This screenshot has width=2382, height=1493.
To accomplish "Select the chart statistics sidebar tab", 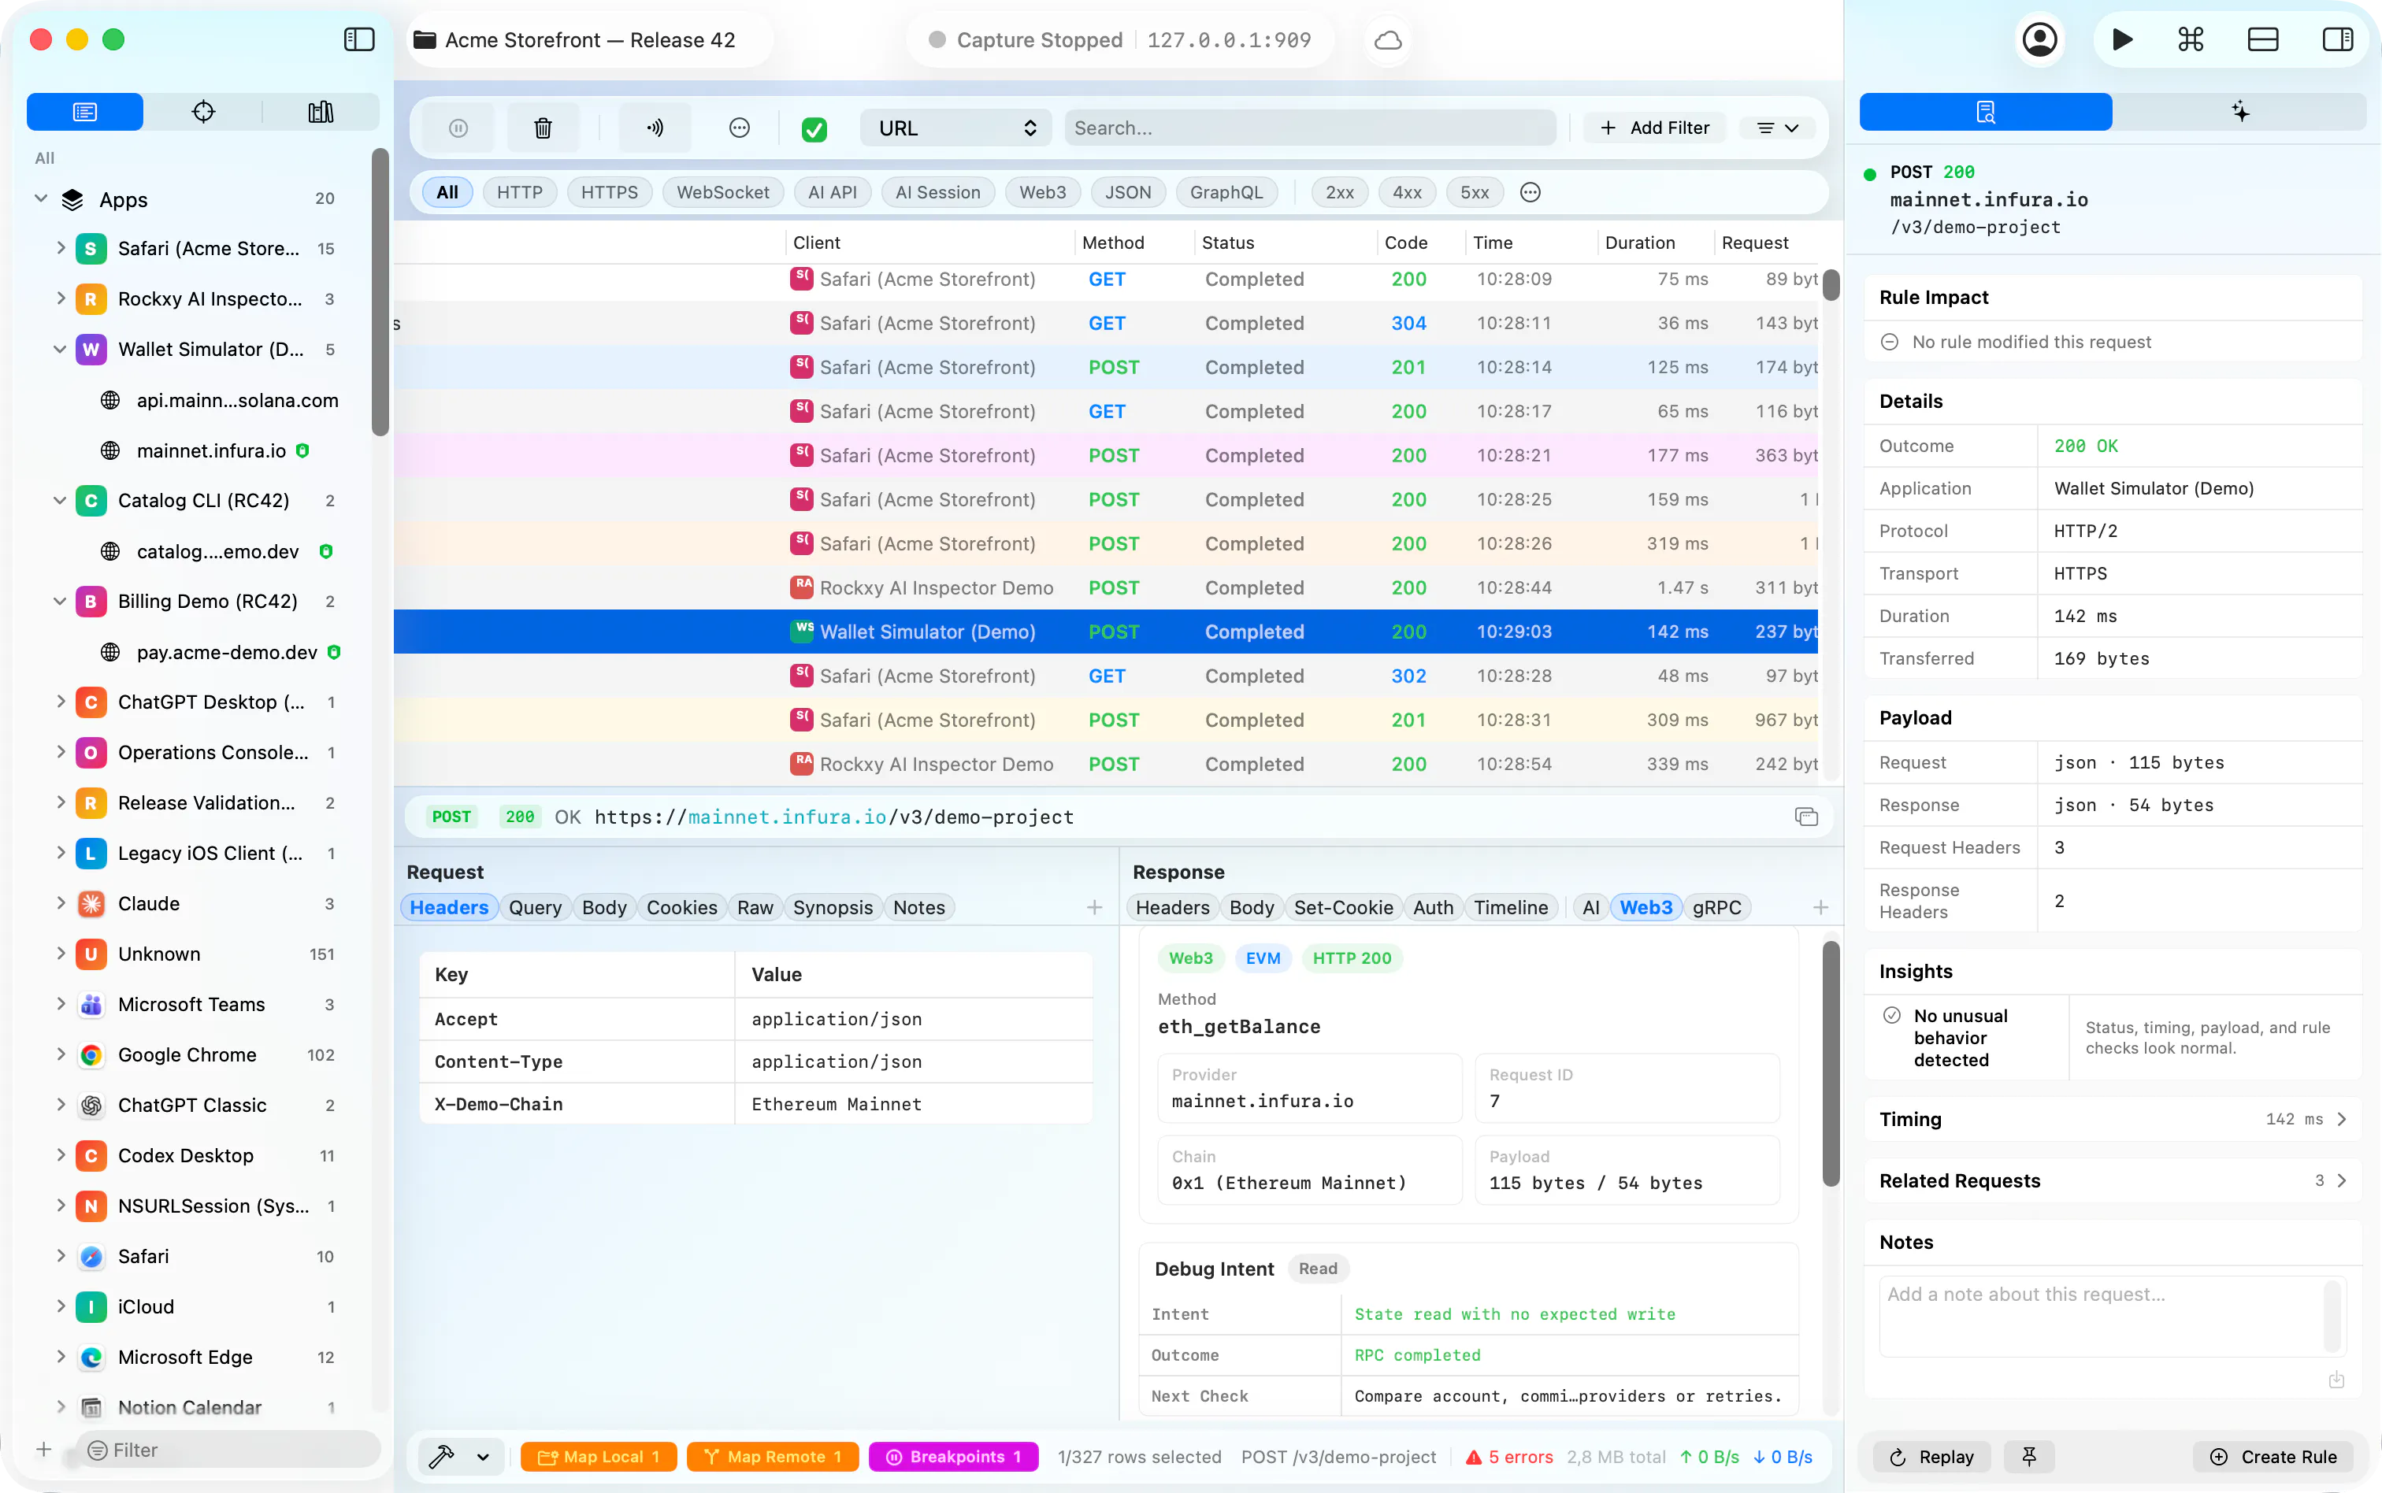I will click(321, 112).
